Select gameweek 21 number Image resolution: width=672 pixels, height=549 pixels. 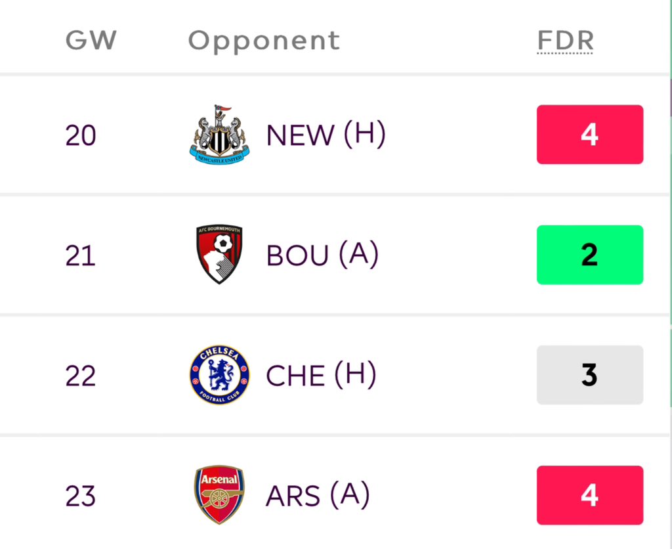(80, 255)
